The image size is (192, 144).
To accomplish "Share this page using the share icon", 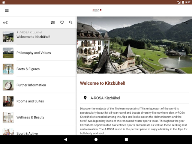I will tap(186, 22).
